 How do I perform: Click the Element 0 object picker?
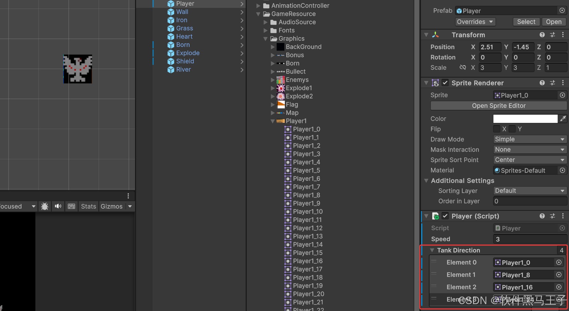[559, 262]
